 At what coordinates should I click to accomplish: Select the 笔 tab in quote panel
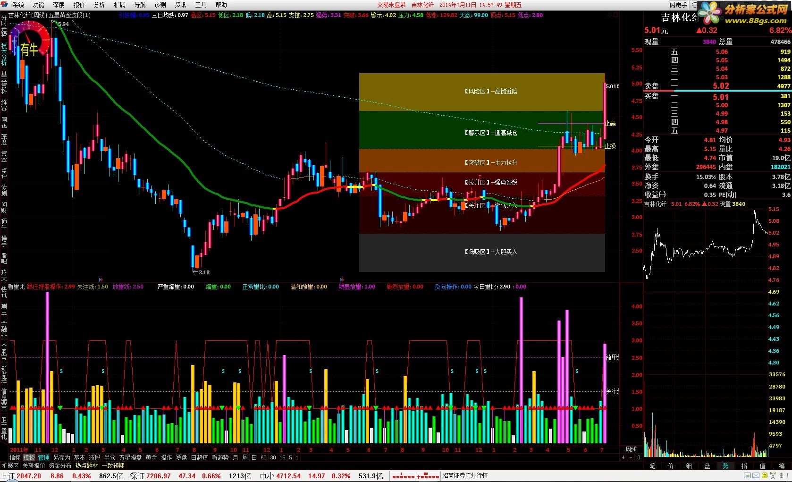[652, 465]
